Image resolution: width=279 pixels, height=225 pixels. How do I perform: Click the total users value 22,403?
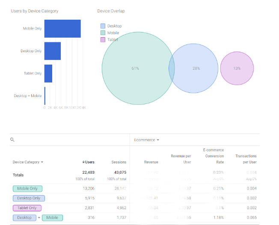[x=88, y=172]
